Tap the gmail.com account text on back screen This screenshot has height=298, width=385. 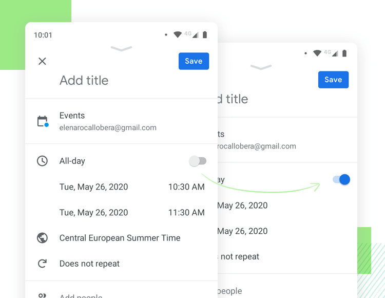click(257, 146)
